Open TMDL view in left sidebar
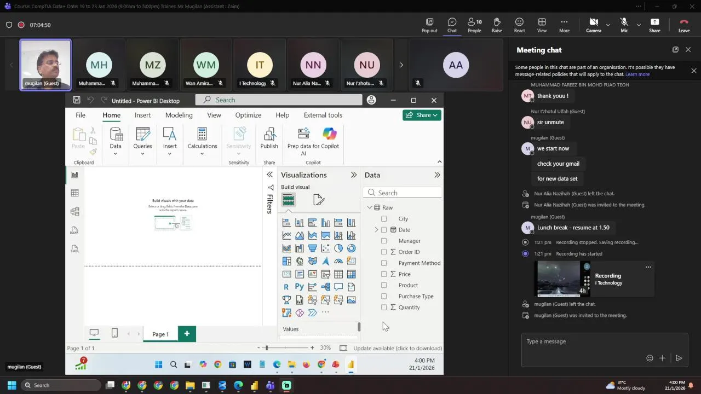The width and height of the screenshot is (701, 394). pyautogui.click(x=74, y=249)
